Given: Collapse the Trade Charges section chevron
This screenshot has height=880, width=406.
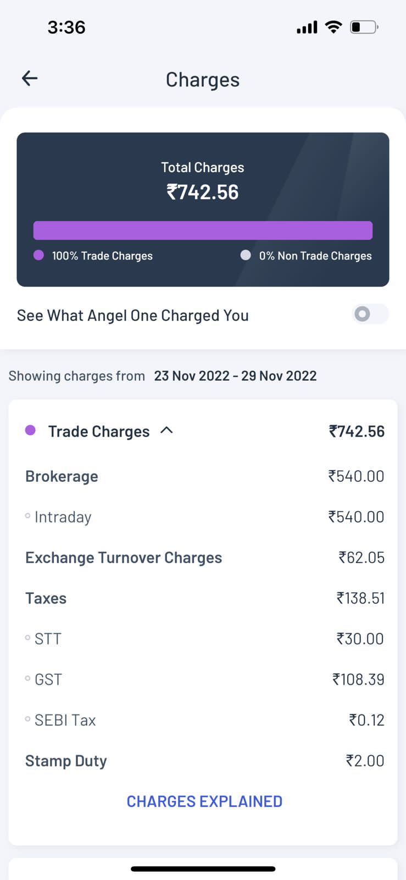Looking at the screenshot, I should (166, 431).
